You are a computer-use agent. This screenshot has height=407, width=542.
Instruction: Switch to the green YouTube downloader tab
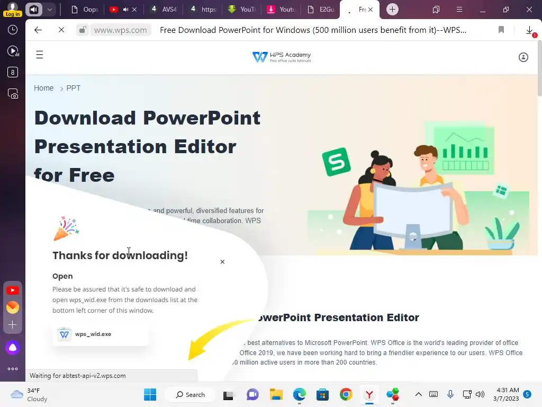coord(242,10)
